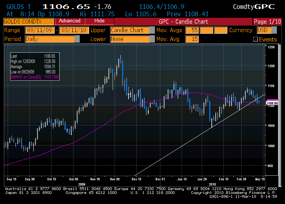Click 'Low on 09/29/09' legend row
Viewport: 285px width, 204px height.
pos(33,72)
